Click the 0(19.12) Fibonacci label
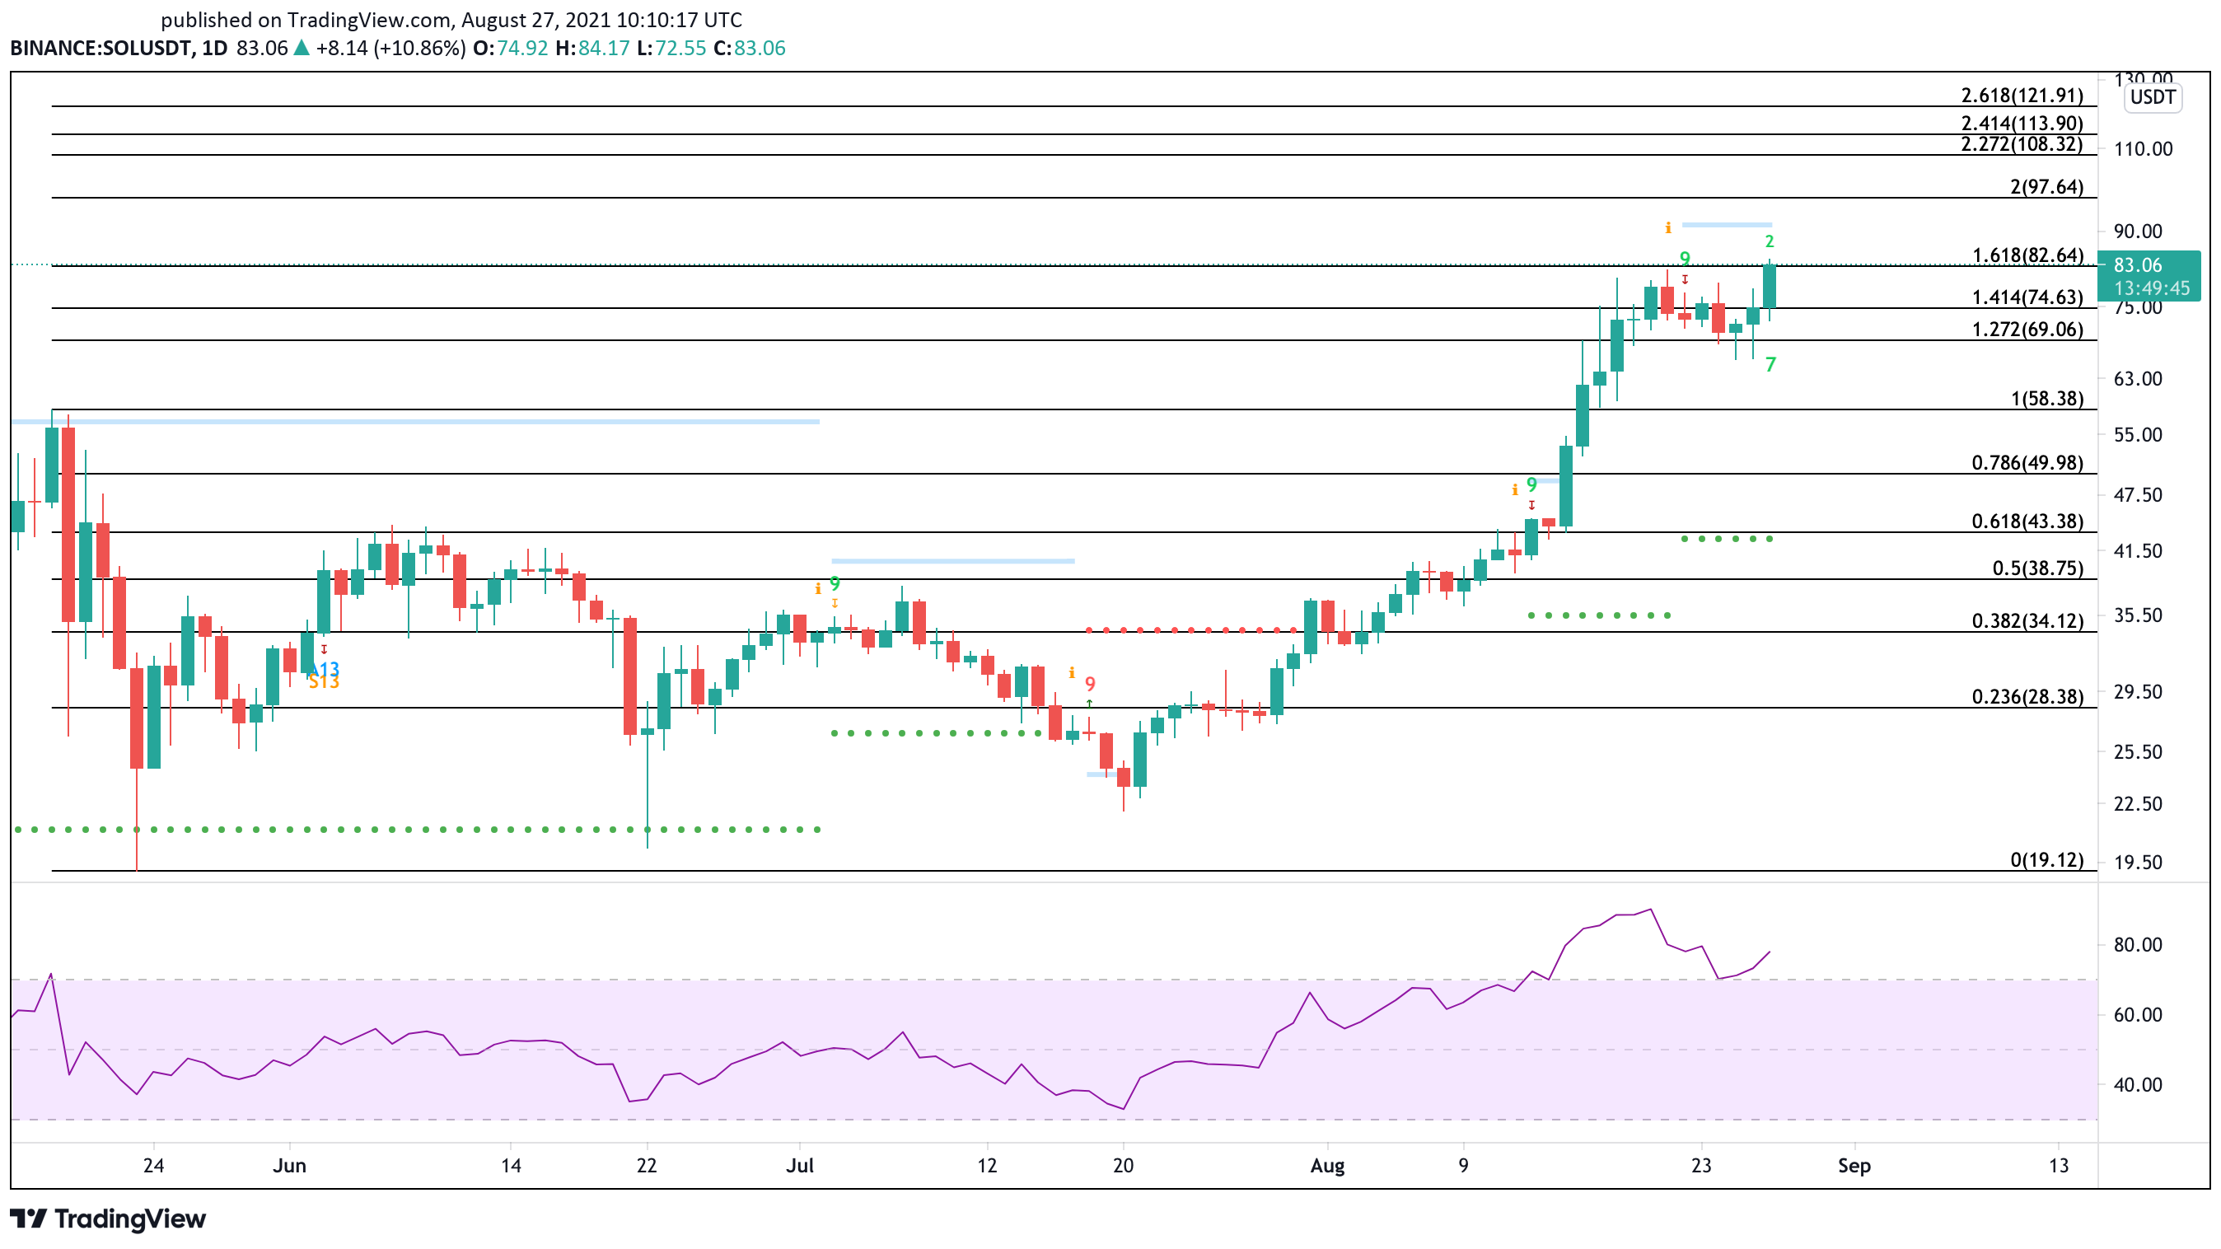This screenshot has height=1249, width=2221. (x=2047, y=859)
